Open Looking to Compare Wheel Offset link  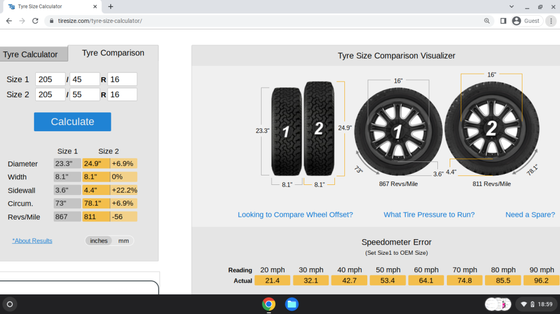[x=295, y=215]
